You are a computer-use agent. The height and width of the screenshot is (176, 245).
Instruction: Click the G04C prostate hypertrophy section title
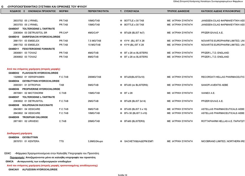(x=52, y=154)
